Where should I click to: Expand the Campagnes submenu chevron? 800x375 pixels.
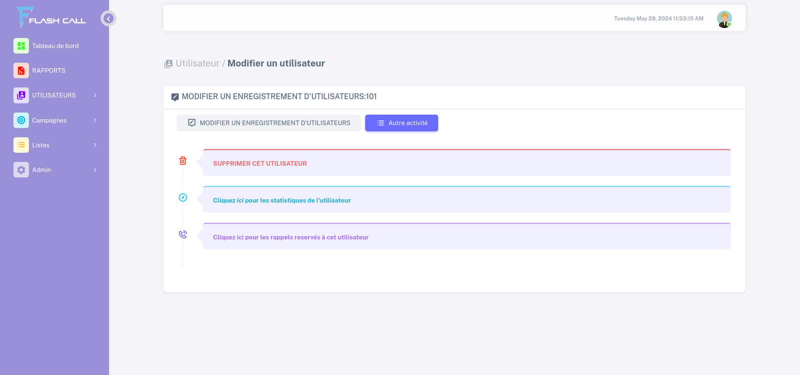(95, 120)
